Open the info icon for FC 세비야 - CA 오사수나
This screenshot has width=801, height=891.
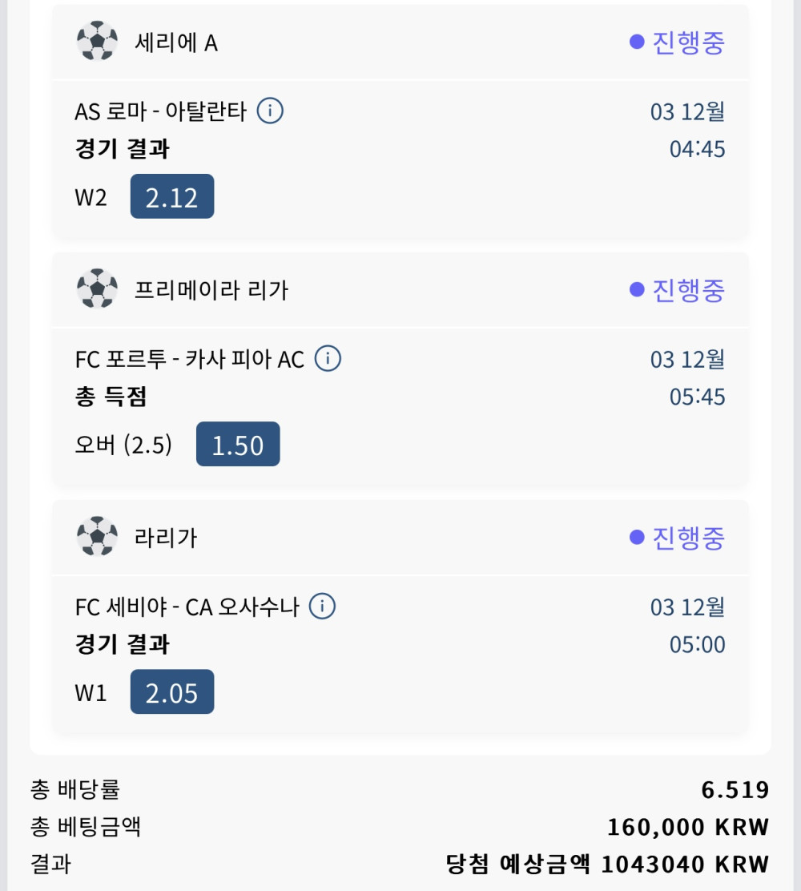322,607
